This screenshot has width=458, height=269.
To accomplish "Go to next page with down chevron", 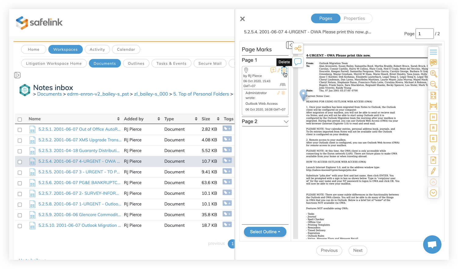I will [x=433, y=193].
